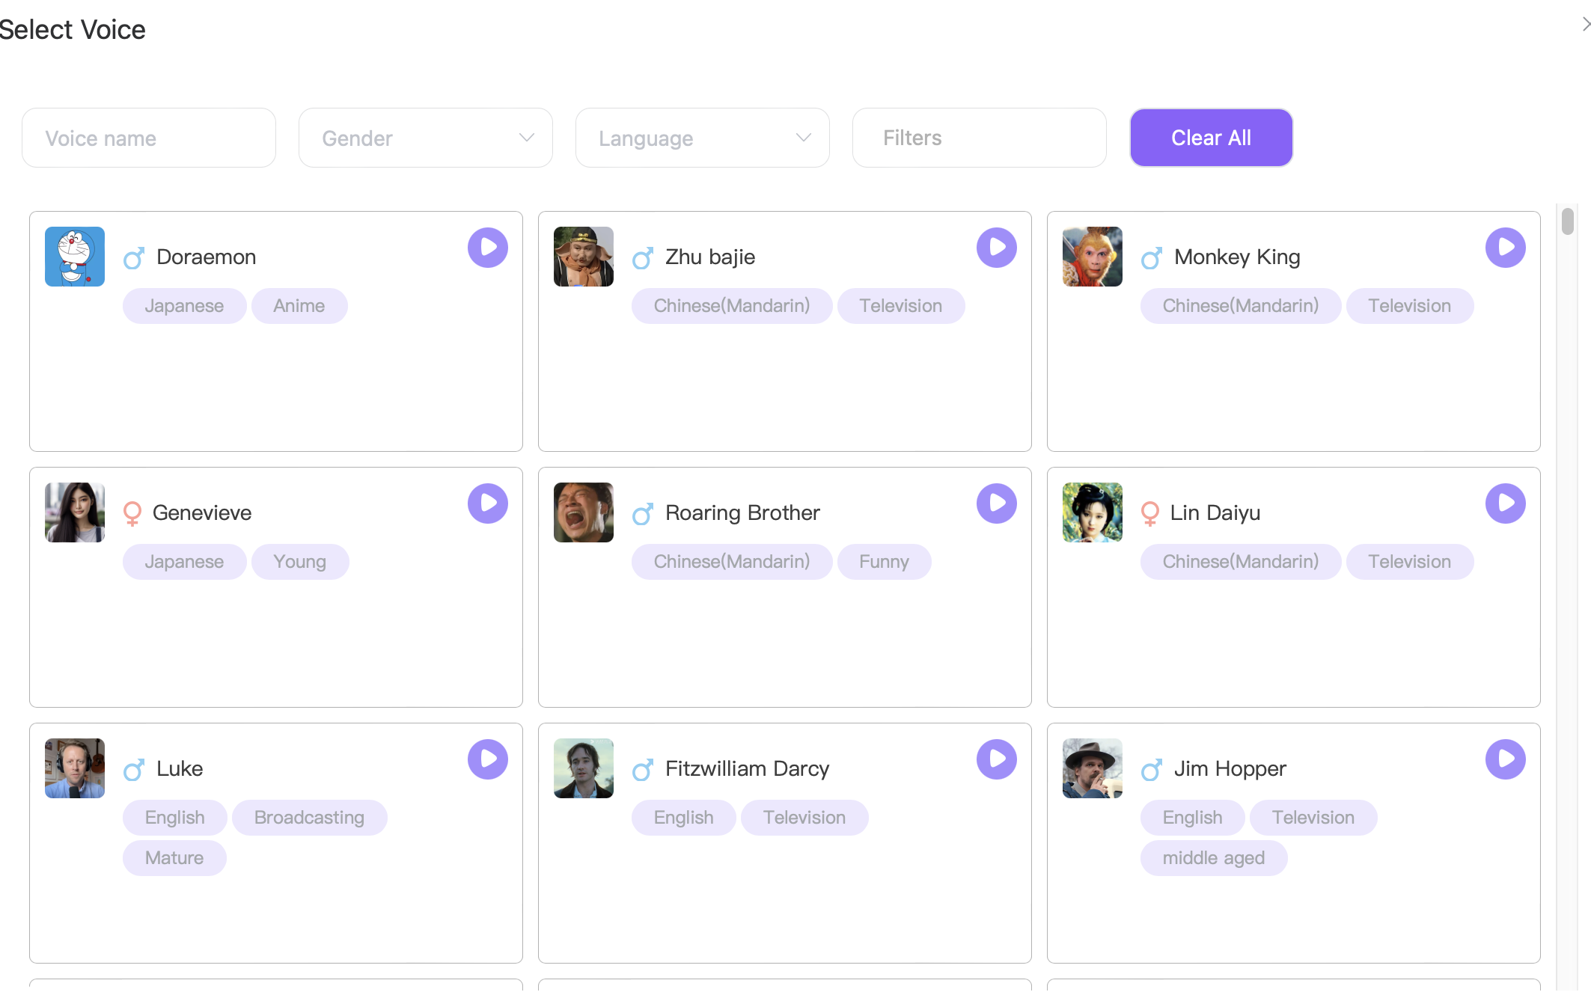
Task: Click the vertical scrollbar thumb
Action: 1567,222
